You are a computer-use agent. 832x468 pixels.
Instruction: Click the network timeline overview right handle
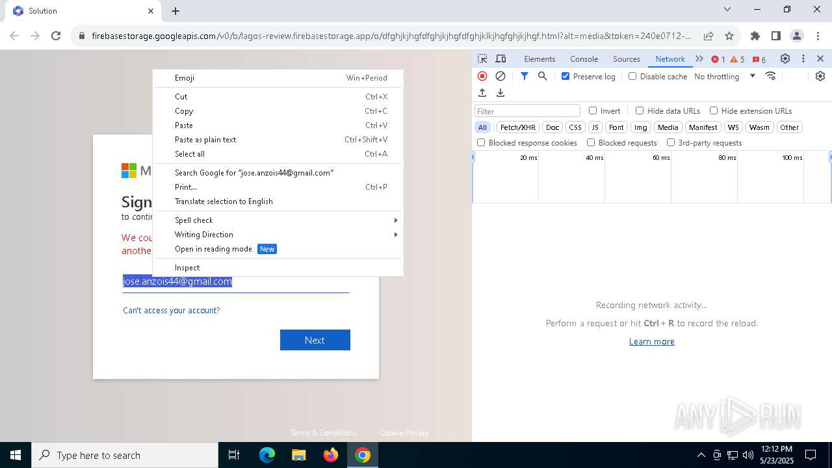(830, 157)
